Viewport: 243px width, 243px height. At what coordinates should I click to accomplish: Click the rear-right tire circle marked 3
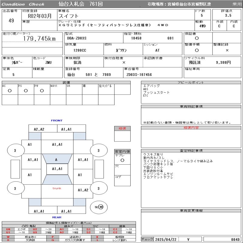point(98,189)
